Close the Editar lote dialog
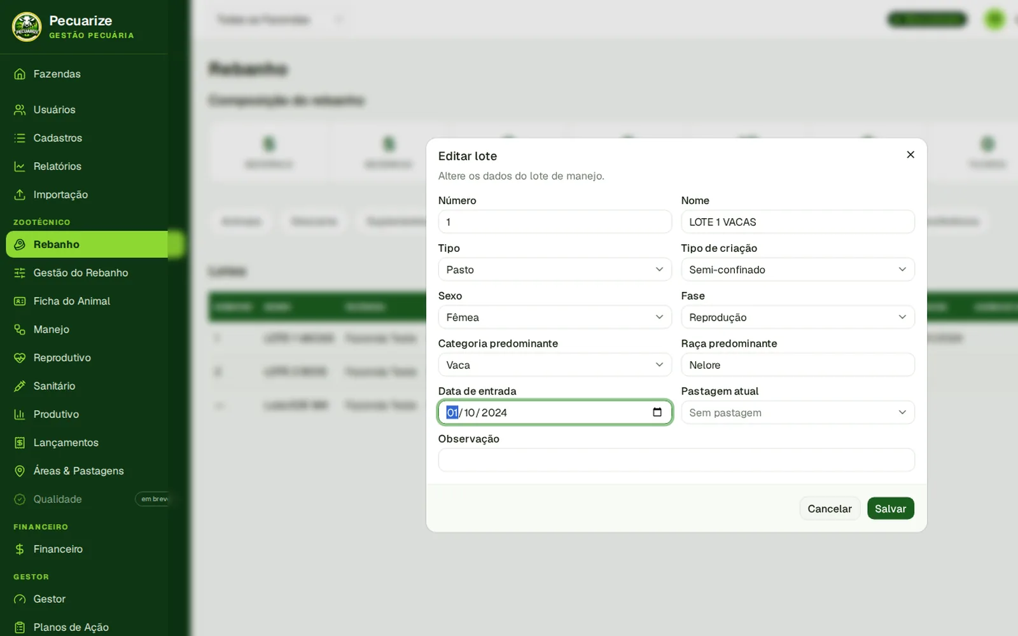Viewport: 1018px width, 636px height. coord(910,155)
